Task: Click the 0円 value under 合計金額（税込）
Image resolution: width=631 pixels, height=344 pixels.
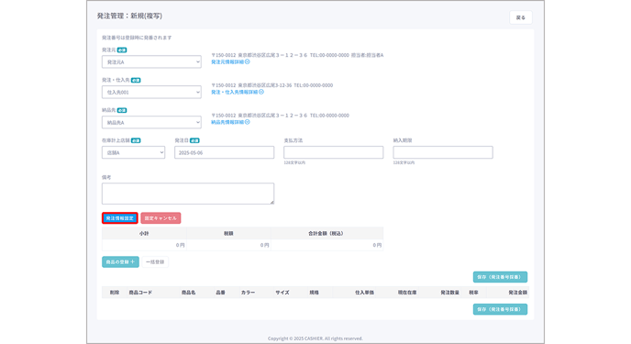Action: [377, 245]
